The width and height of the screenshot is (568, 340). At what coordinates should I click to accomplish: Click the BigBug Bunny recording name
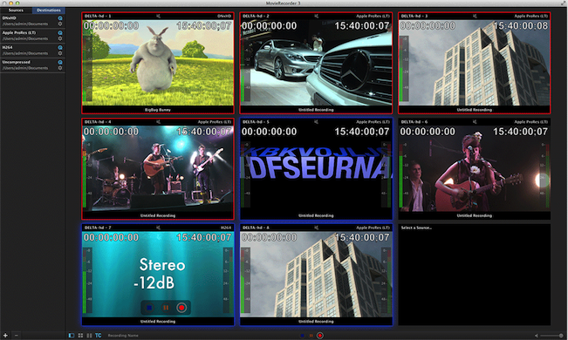coord(158,110)
